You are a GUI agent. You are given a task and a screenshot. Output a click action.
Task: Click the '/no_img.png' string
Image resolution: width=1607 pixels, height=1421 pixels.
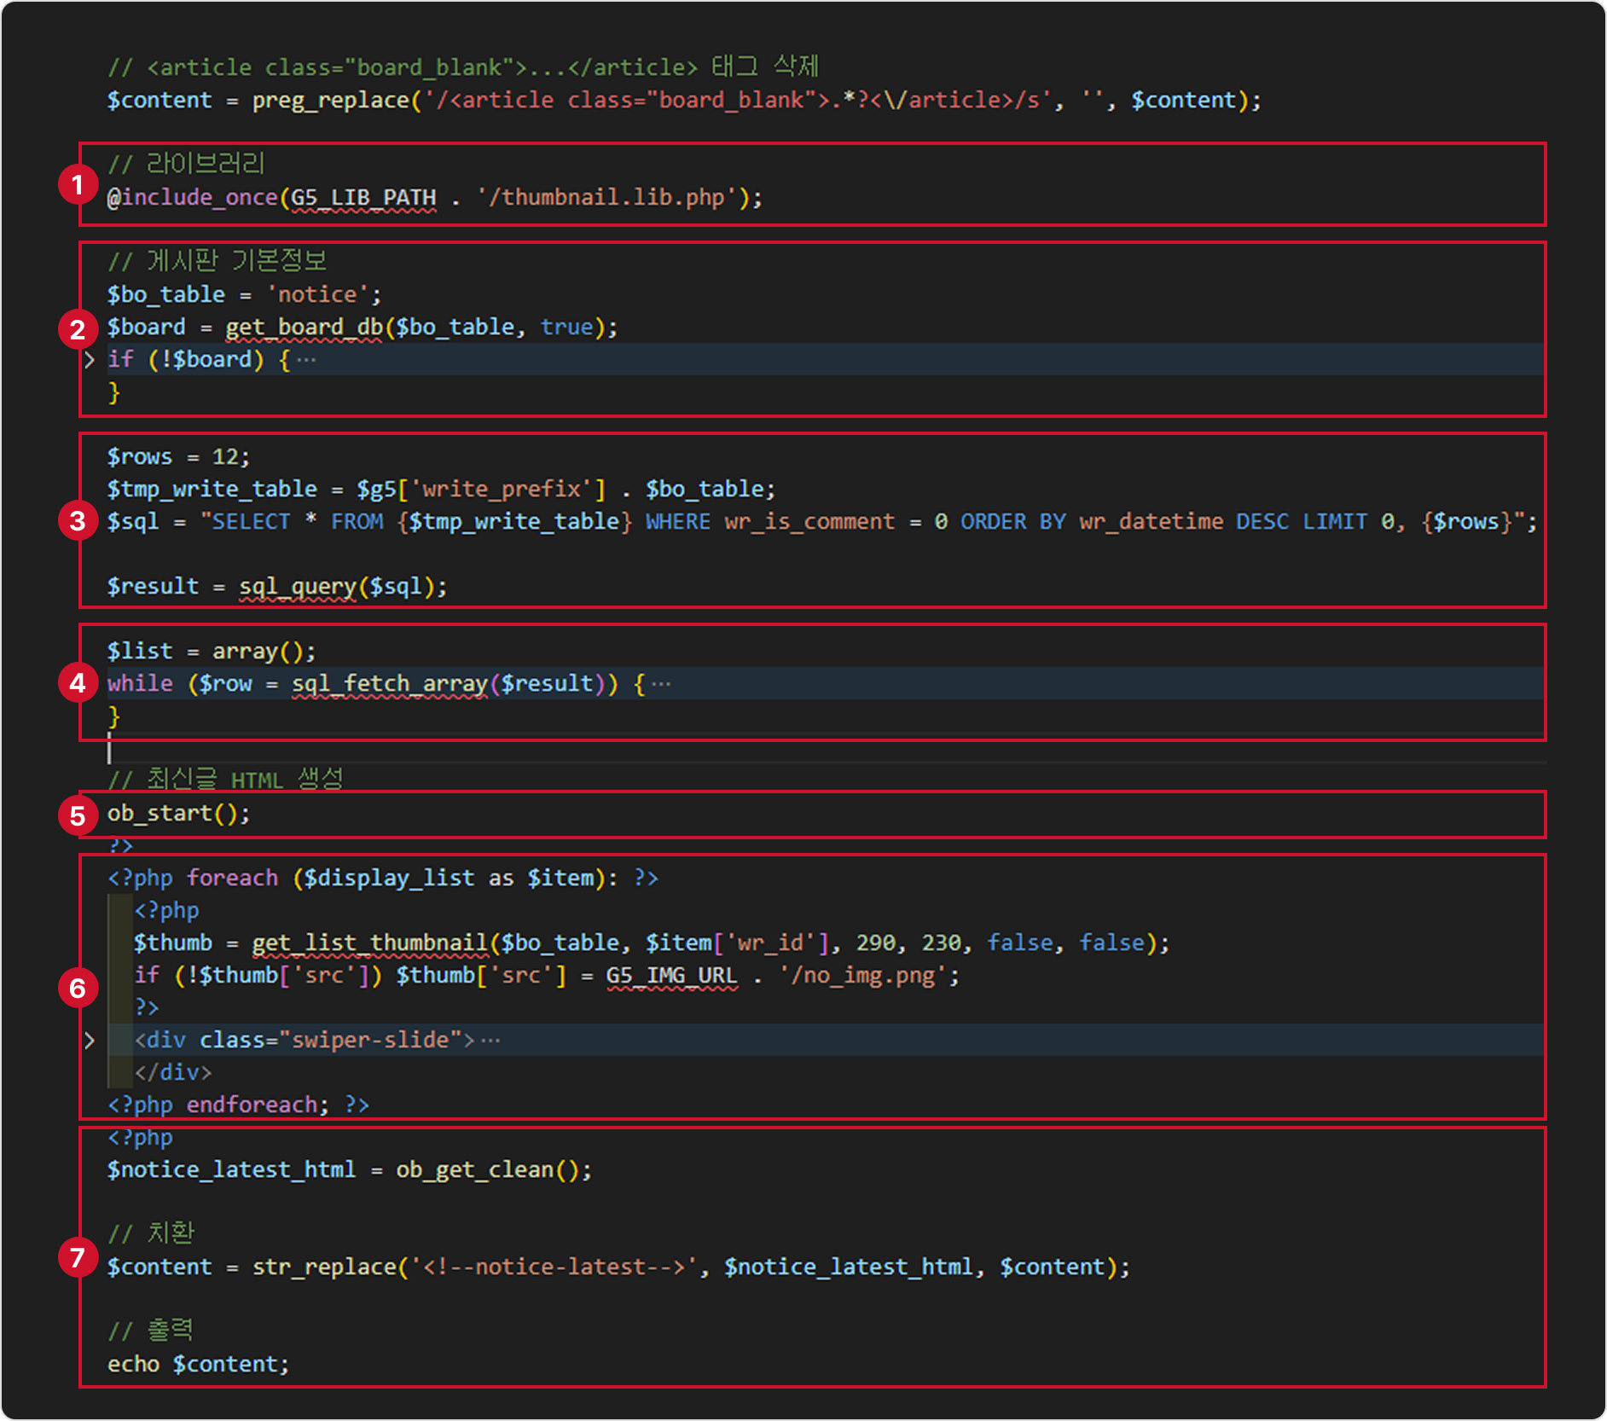tap(862, 976)
